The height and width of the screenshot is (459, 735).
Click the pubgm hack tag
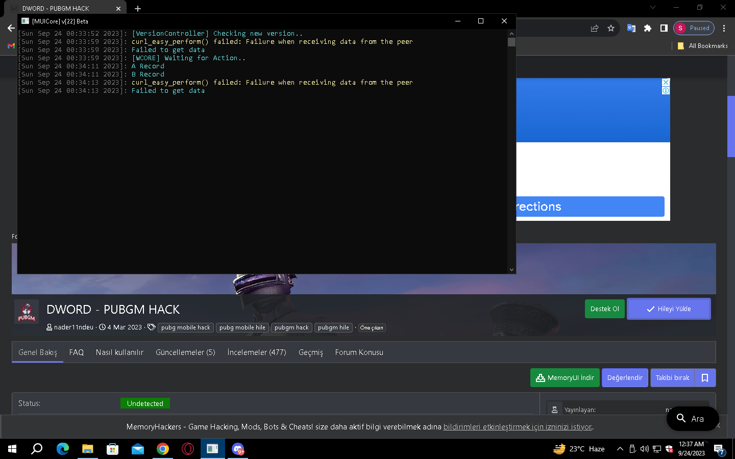pos(291,328)
